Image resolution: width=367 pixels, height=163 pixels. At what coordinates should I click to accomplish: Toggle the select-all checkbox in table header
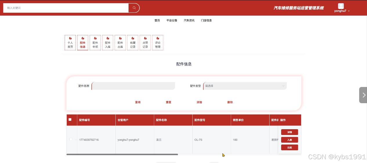click(x=70, y=119)
